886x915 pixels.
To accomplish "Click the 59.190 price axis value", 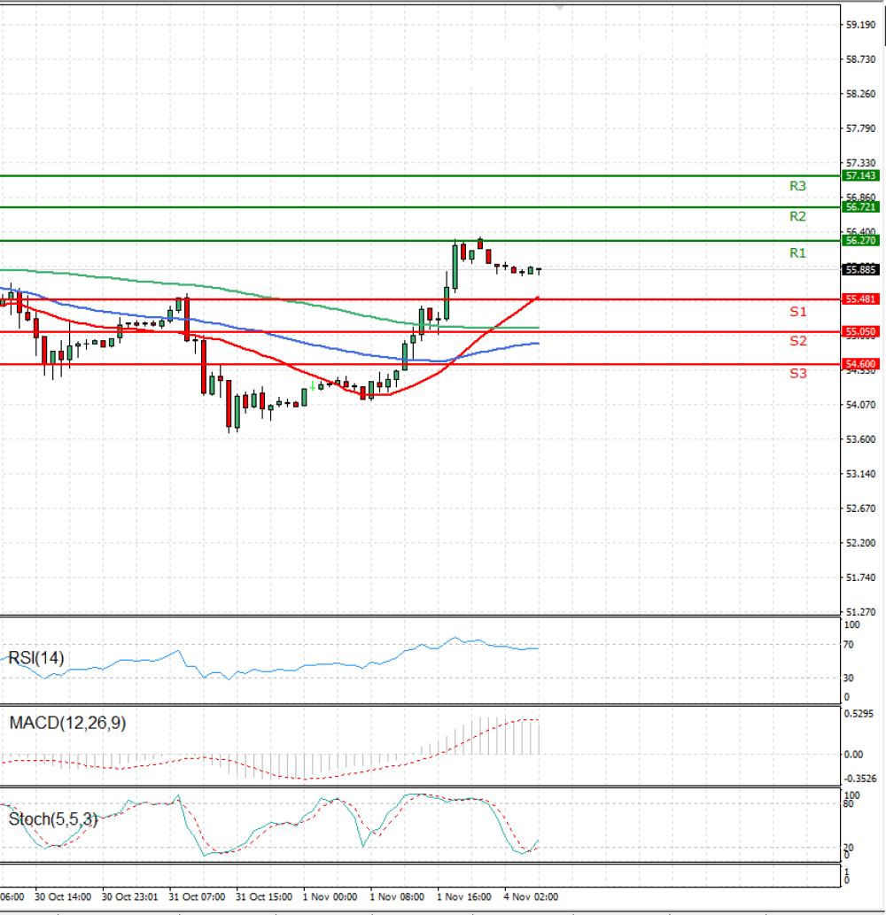I will point(861,25).
